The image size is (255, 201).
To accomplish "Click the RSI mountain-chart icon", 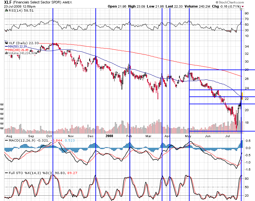I will point(6,10).
